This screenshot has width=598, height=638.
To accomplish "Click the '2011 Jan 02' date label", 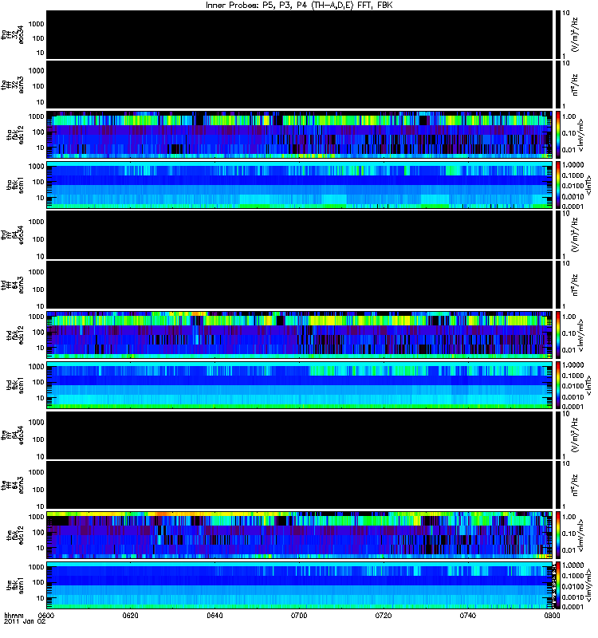I will click(25, 621).
